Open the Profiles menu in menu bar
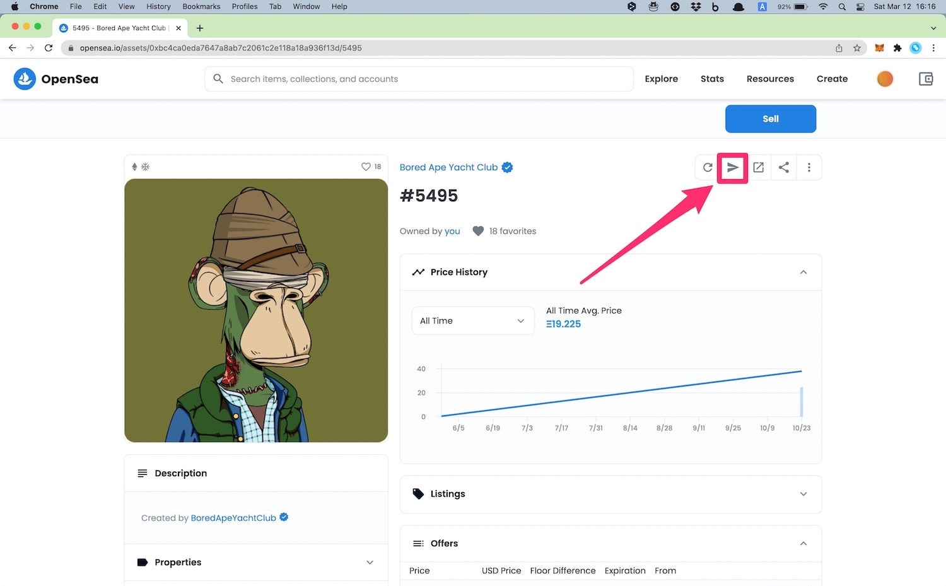The width and height of the screenshot is (946, 586). pyautogui.click(x=245, y=6)
